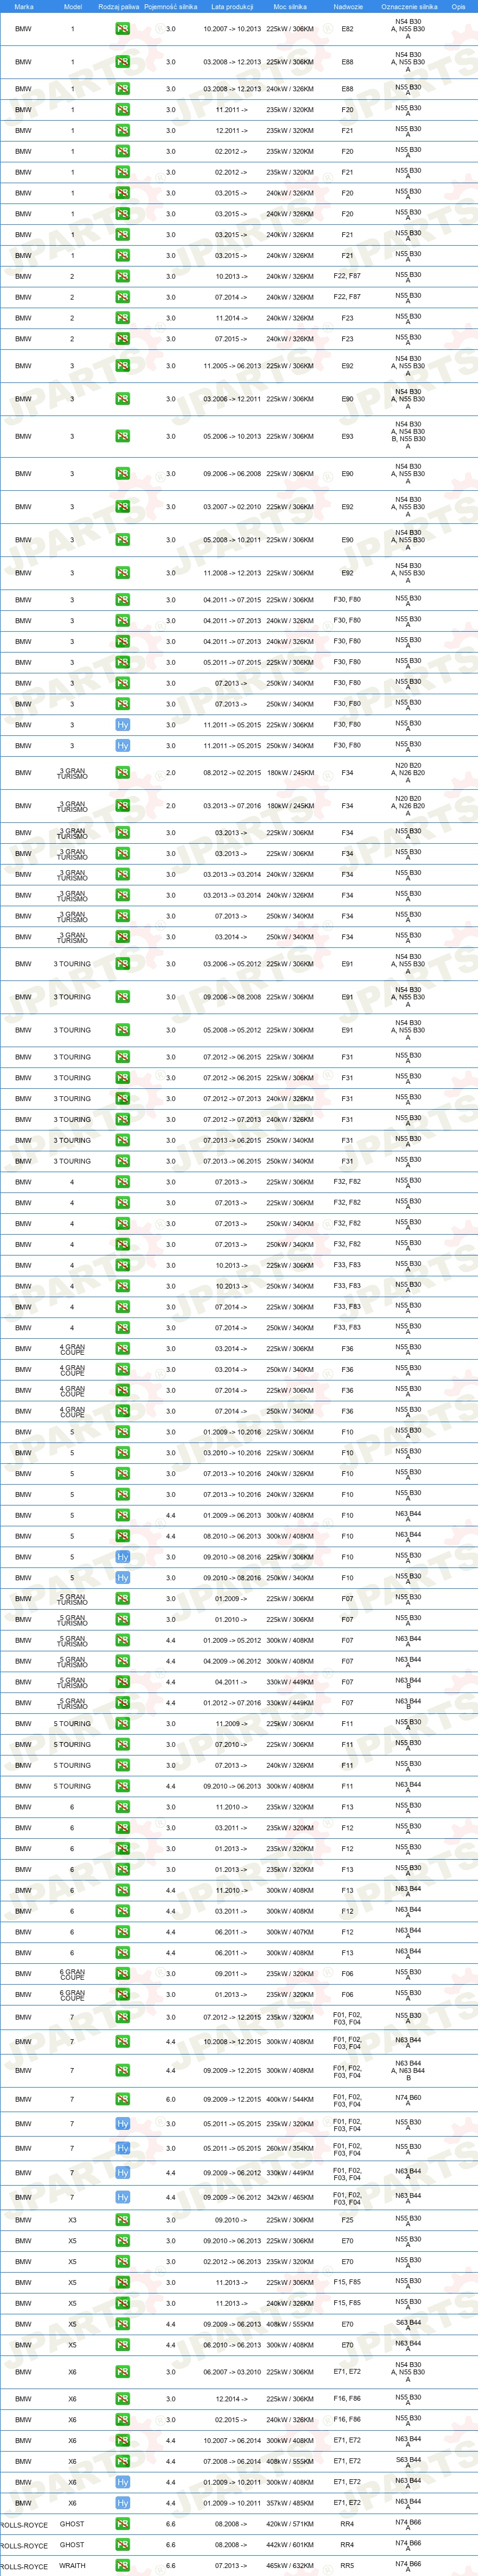478x2576 pixels.
Task: Click petrol icon in BMW X3 F25 row
Action: tap(122, 2221)
